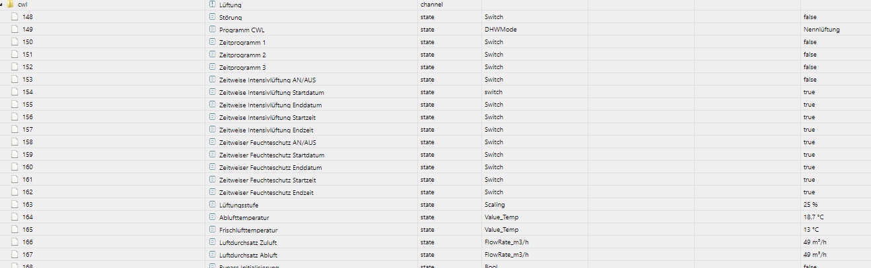Open the Nennlüftung value of Programm CWL

pos(821,29)
